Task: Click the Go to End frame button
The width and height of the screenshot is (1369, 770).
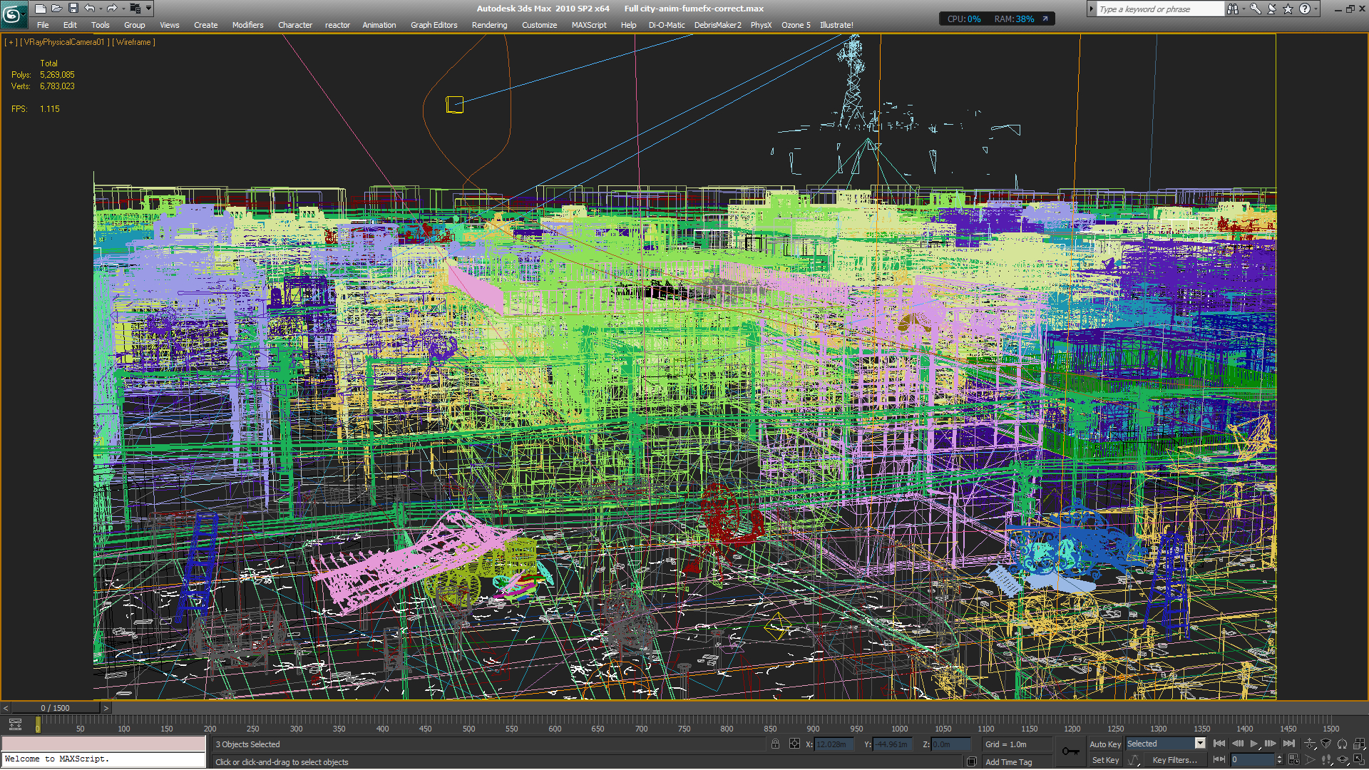Action: [x=1288, y=744]
